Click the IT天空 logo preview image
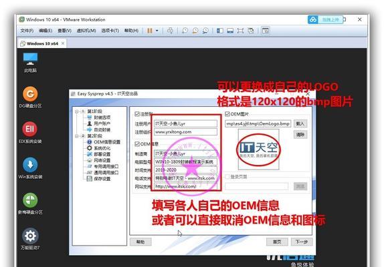Image resolution: width=384 pixels, height=267 pixels. point(258,150)
